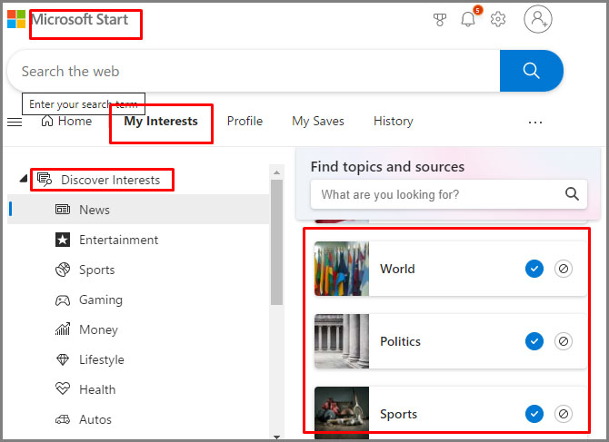Click the Sports topic card title
The width and height of the screenshot is (609, 442).
click(x=398, y=414)
